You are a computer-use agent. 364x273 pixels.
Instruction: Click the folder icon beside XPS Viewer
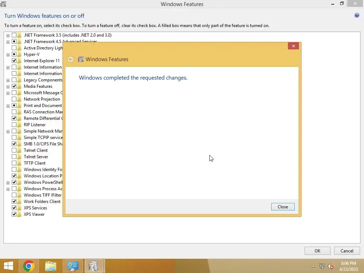point(20,214)
